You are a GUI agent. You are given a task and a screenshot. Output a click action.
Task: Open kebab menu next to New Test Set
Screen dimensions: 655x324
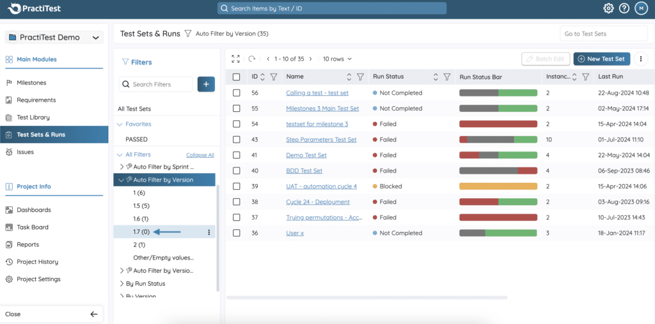click(x=640, y=59)
